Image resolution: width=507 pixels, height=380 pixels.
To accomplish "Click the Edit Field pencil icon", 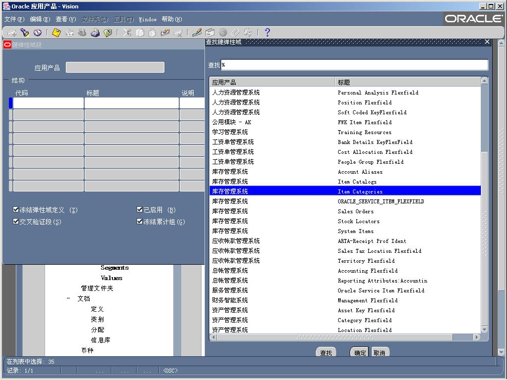I will point(197,33).
